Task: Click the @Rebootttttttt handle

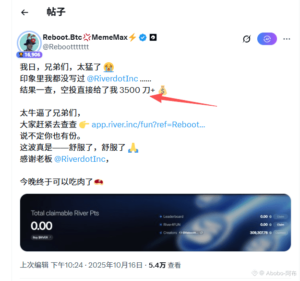Action: [x=66, y=47]
